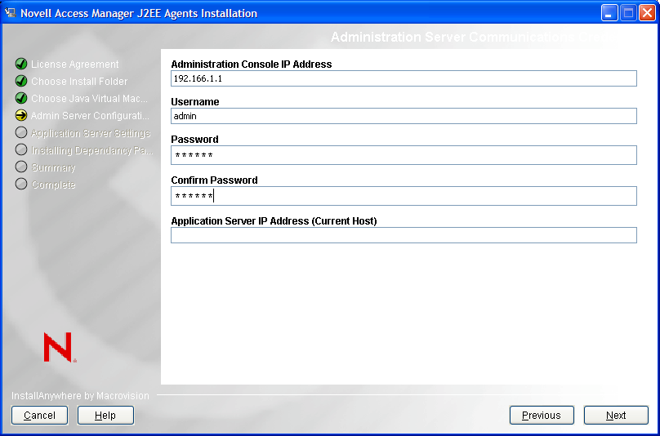
Task: Click the red Novell N logo
Action: click(60, 347)
